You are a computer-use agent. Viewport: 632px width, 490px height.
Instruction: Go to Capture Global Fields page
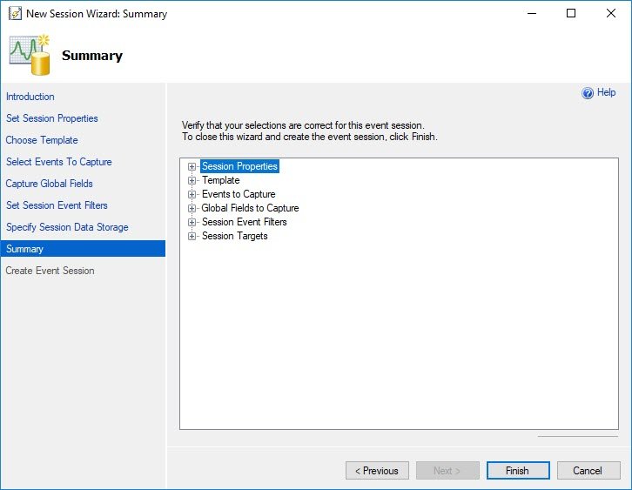pos(49,184)
